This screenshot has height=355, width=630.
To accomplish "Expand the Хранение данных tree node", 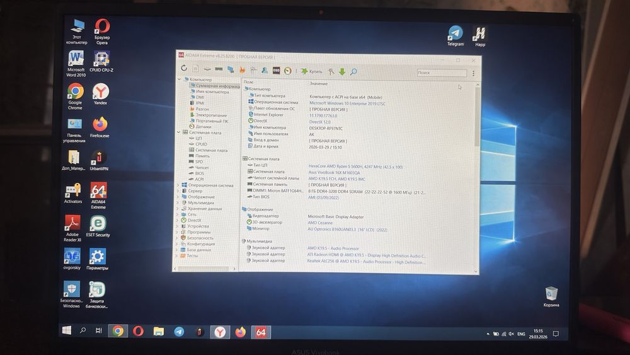I will pos(178,208).
